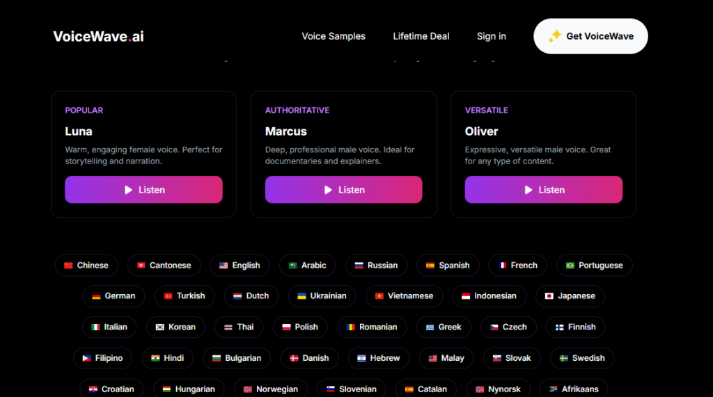This screenshot has height=397, width=713.
Task: Listen to the Luna voice sample
Action: 143,189
